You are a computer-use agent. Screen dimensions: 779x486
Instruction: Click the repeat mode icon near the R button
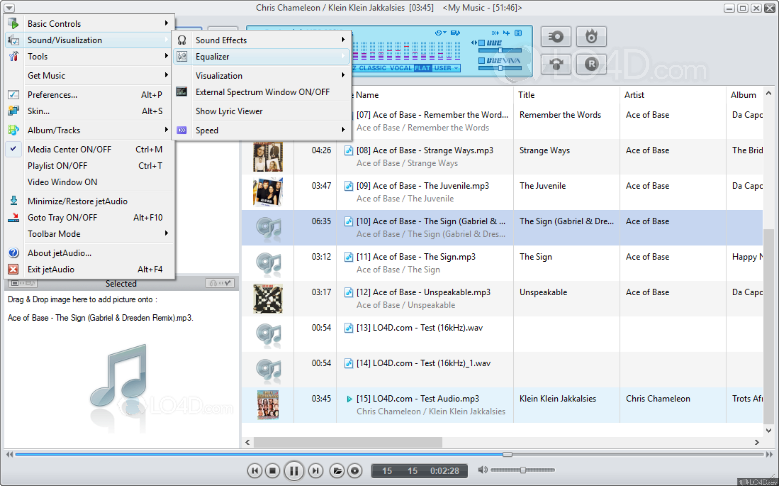tap(556, 64)
